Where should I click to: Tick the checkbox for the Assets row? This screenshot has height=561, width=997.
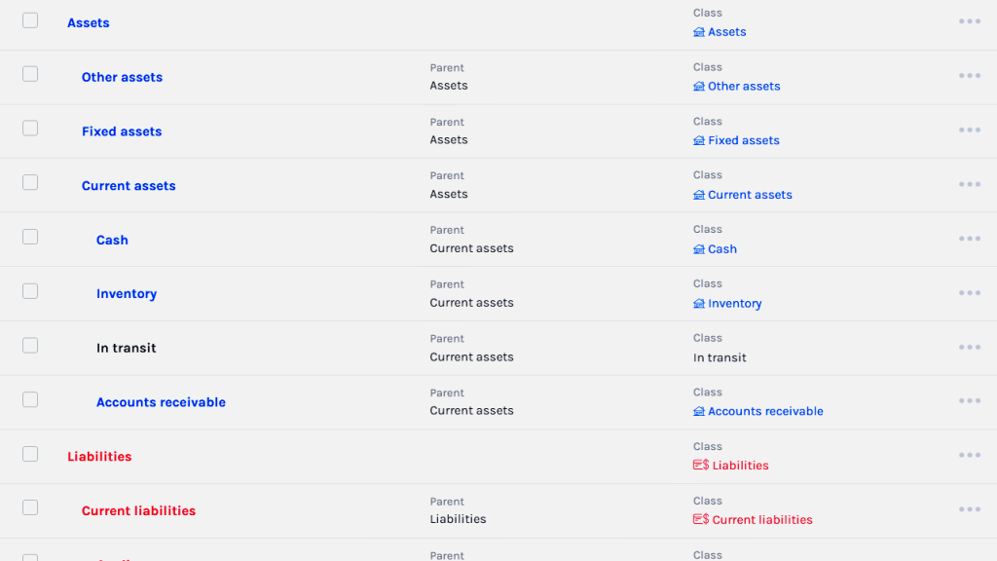[30, 20]
